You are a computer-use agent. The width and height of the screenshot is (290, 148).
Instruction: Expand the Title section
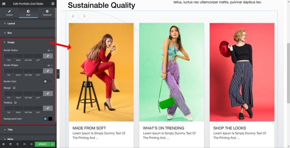[10, 130]
